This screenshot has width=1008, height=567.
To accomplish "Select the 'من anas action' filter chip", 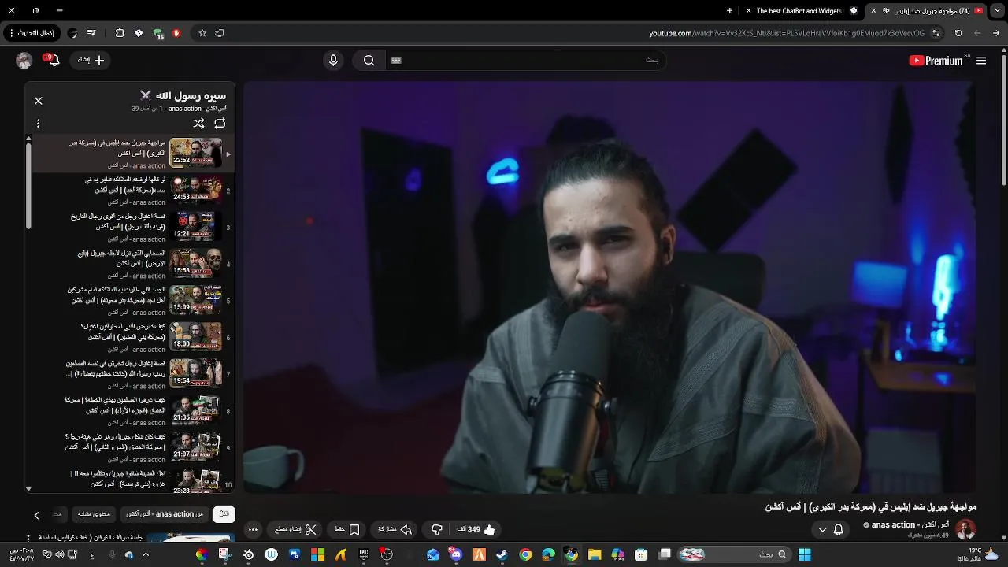I will [x=164, y=514].
